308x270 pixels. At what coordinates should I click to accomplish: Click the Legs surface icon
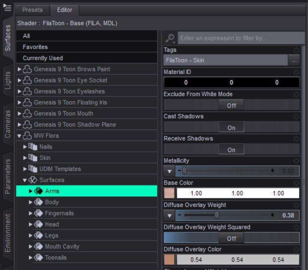tap(38, 235)
